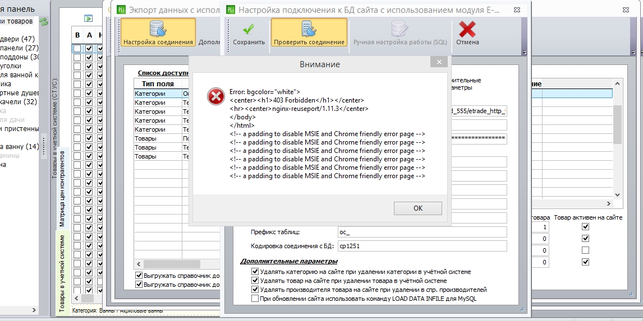Toggle first Выгружать справочник checkbox
Image resolution: width=643 pixels, height=321 pixels.
point(139,276)
